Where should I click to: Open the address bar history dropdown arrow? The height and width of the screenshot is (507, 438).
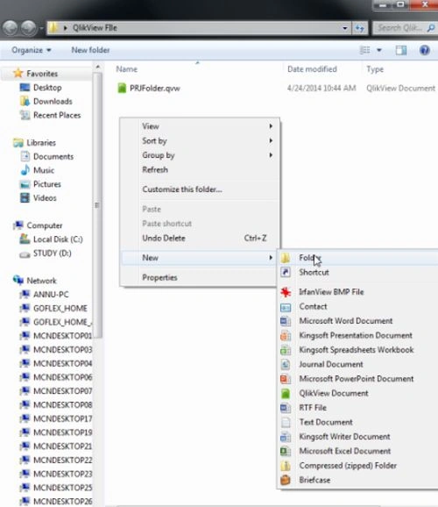(x=345, y=28)
